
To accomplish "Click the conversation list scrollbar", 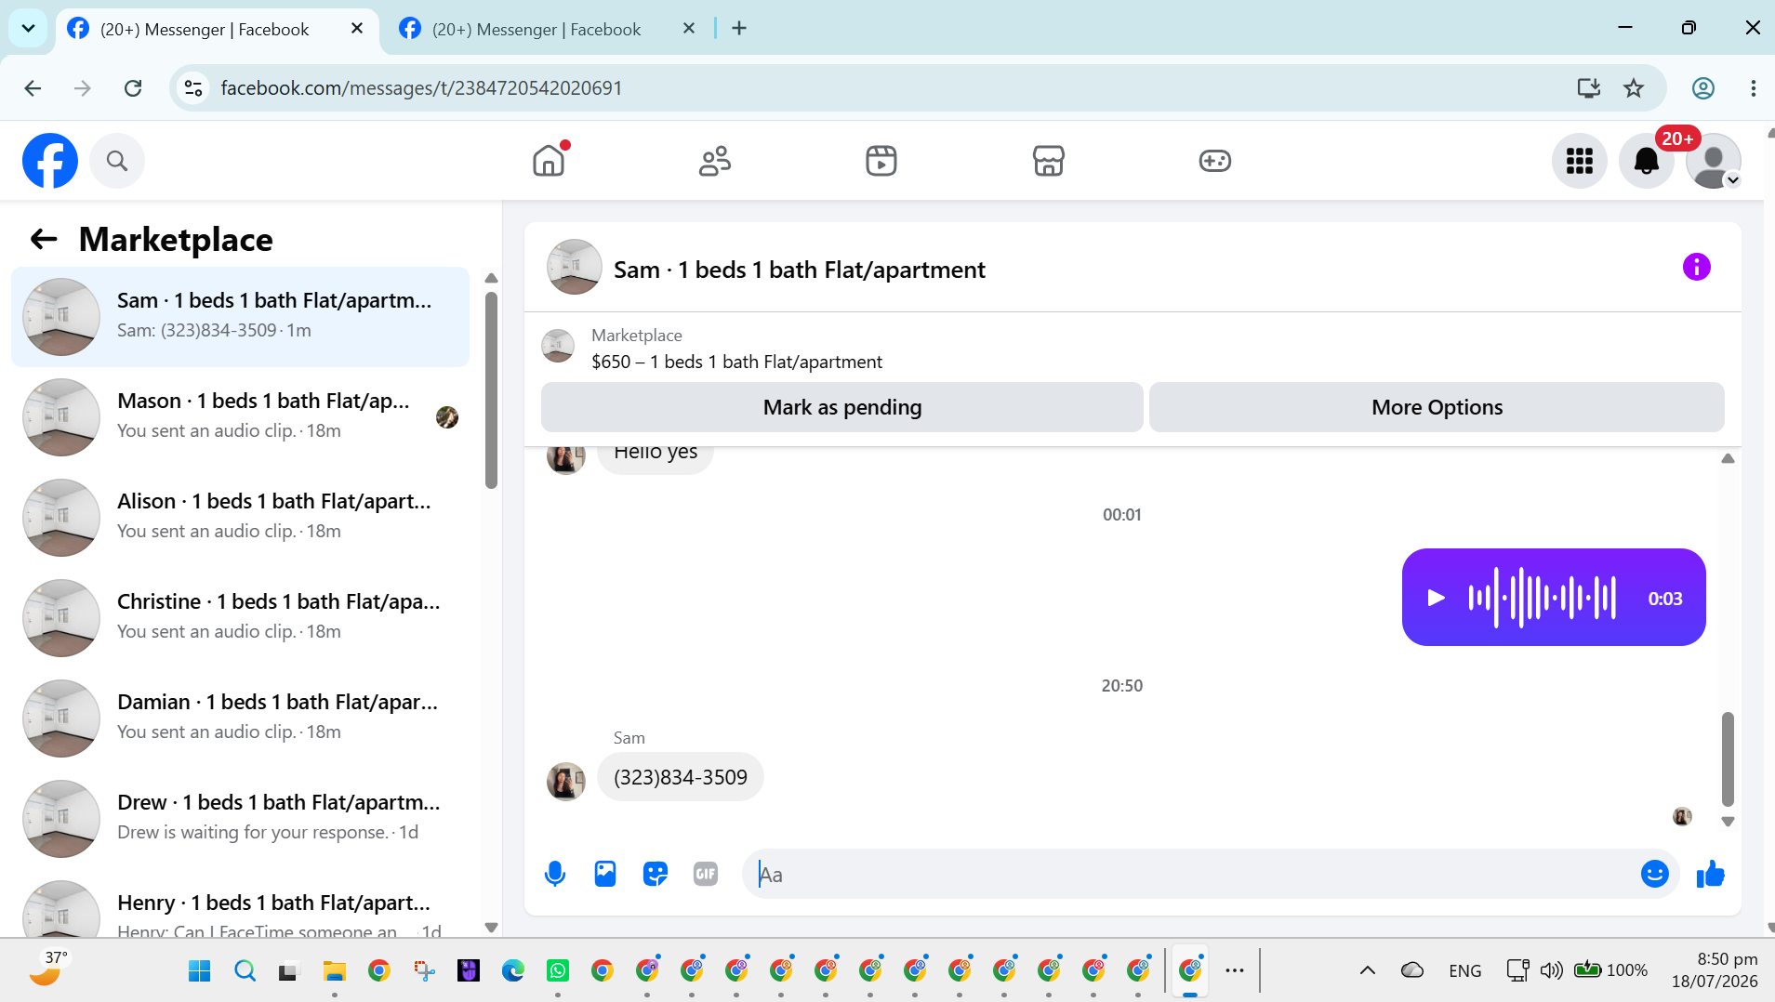I will click(x=491, y=390).
